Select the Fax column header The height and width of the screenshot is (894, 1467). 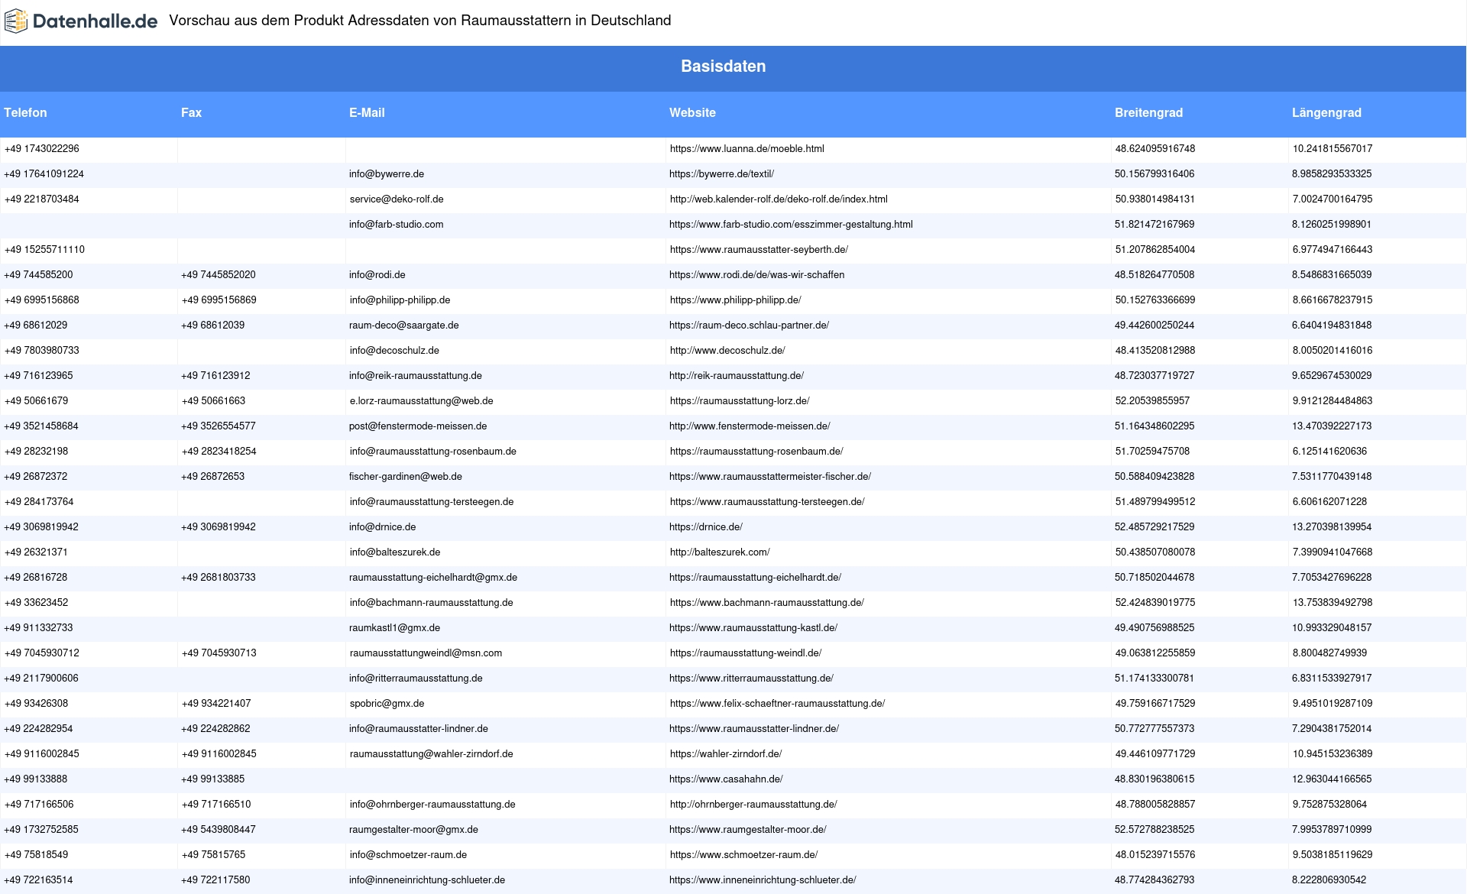coord(191,112)
